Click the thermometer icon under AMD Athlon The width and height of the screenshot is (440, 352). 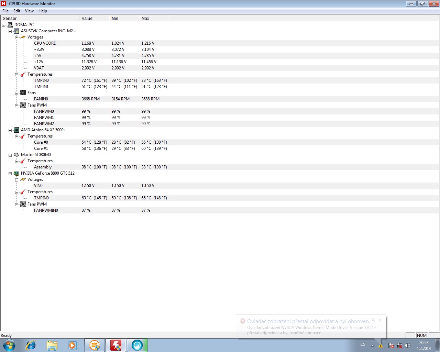pyautogui.click(x=23, y=136)
